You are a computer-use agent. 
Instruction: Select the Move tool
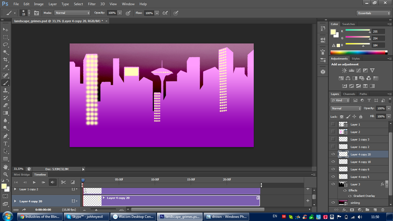(5, 29)
